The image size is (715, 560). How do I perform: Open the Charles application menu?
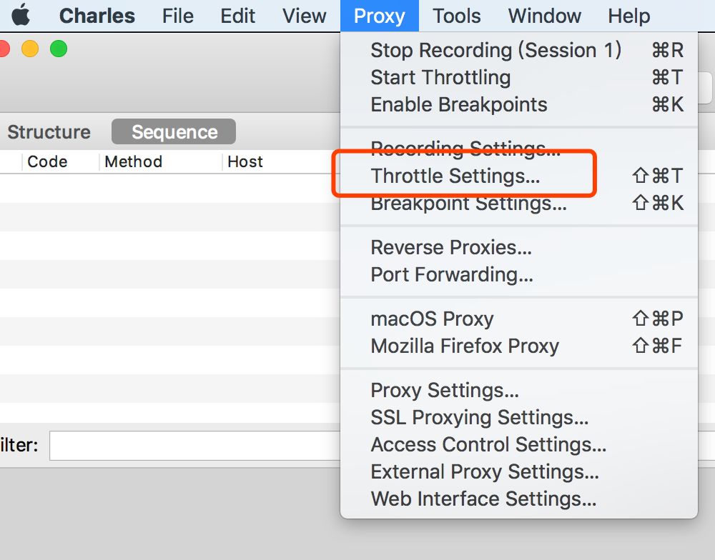(97, 16)
